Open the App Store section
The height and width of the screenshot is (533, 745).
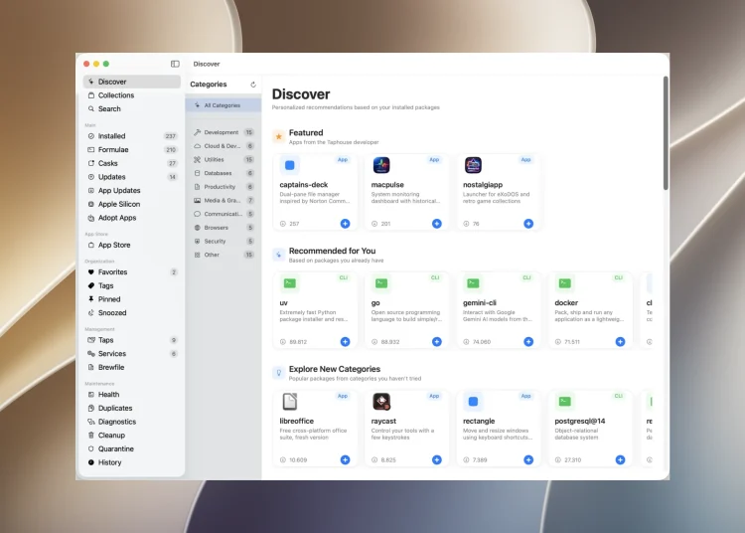point(131,245)
